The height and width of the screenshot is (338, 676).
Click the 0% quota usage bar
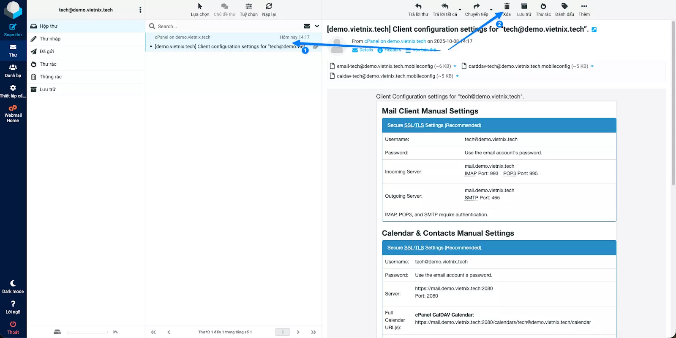pyautogui.click(x=87, y=332)
